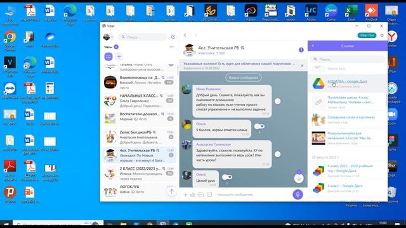Open chat Воспитатели-дошкол...
This screenshot has height=228, width=406.
pyautogui.click(x=139, y=118)
